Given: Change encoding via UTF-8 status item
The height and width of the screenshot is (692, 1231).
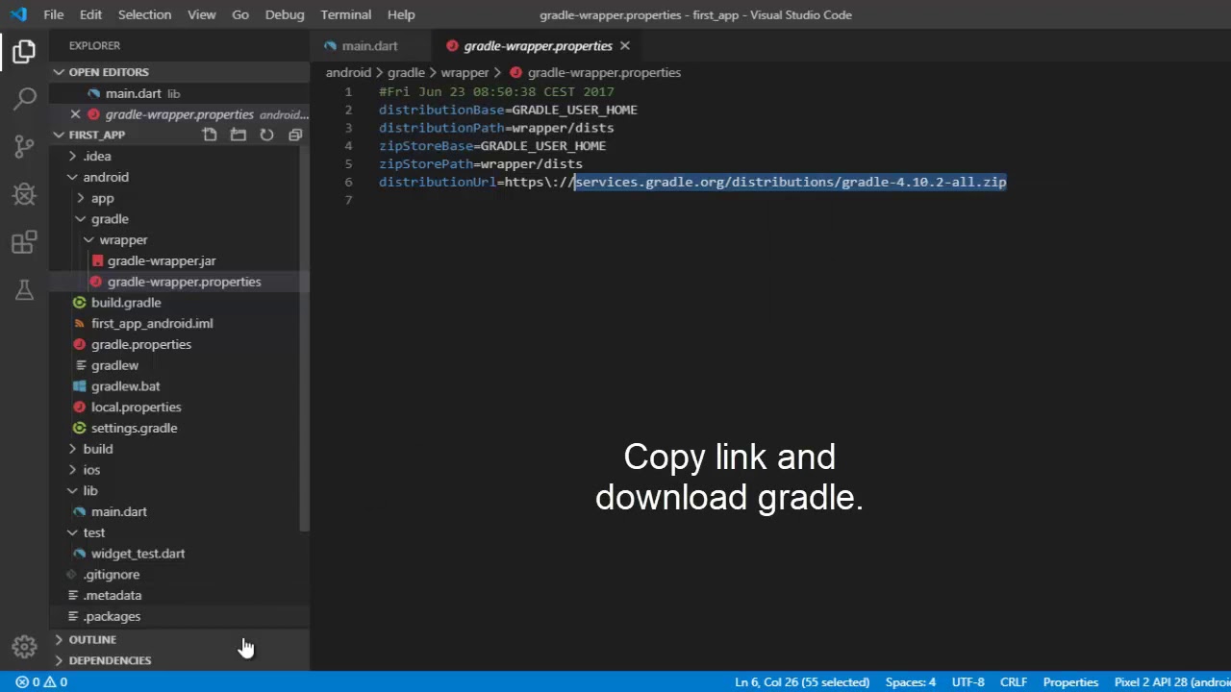Looking at the screenshot, I should coord(967,682).
